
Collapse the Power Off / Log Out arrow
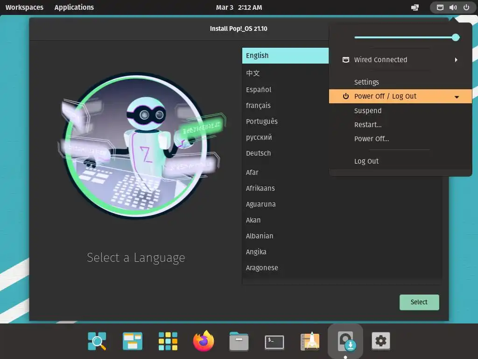[x=457, y=97]
